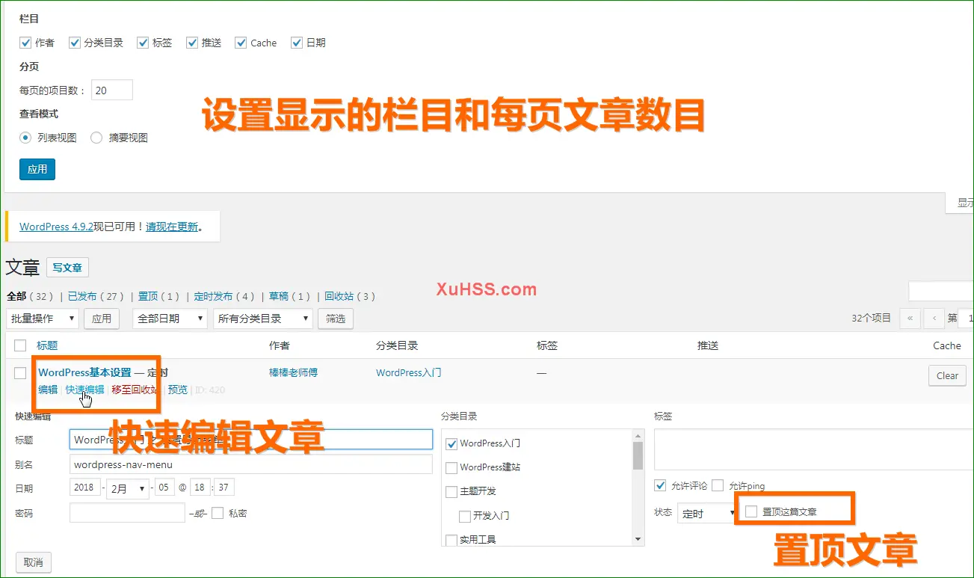
Task: Click the 标签 textarea in quick edit
Action: pyautogui.click(x=813, y=449)
